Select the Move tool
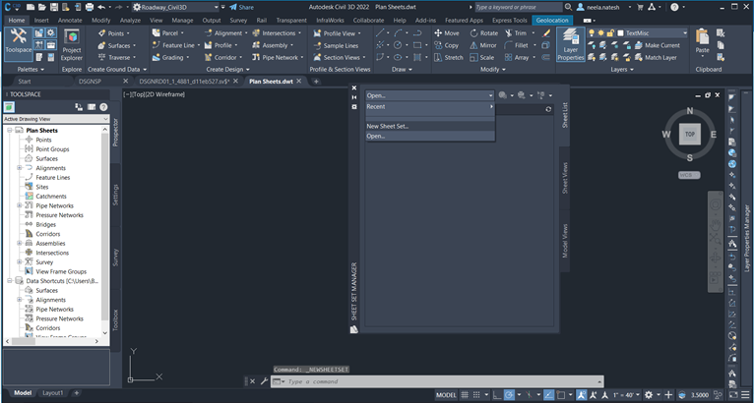The height and width of the screenshot is (403, 754). (x=447, y=33)
